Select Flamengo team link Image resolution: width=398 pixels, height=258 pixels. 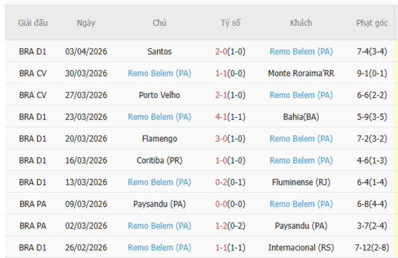coord(160,139)
